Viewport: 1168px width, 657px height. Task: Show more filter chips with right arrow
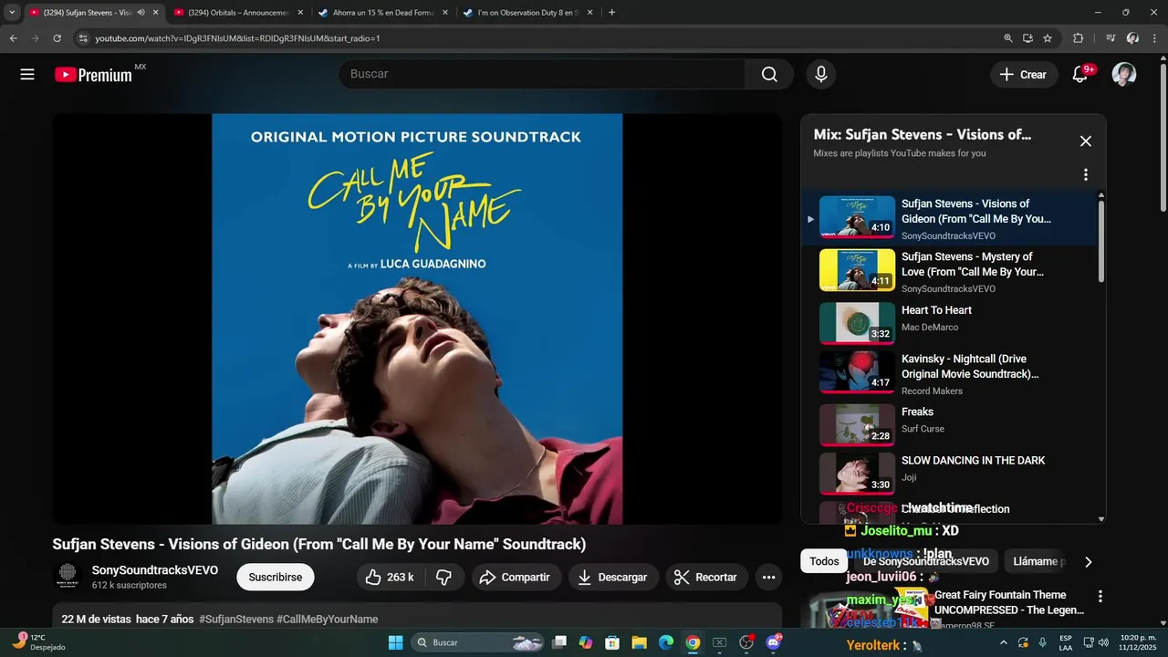(x=1088, y=562)
